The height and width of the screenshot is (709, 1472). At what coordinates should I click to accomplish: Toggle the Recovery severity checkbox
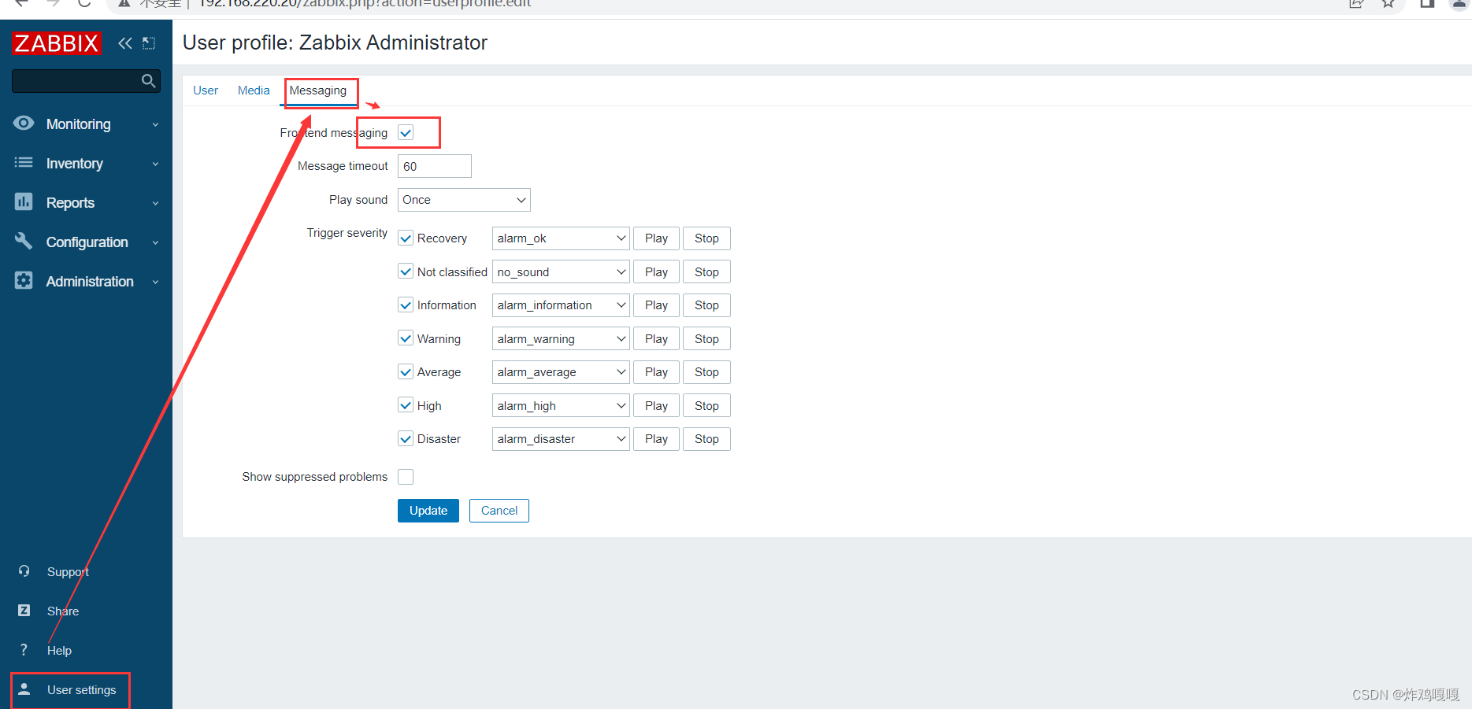tap(406, 238)
